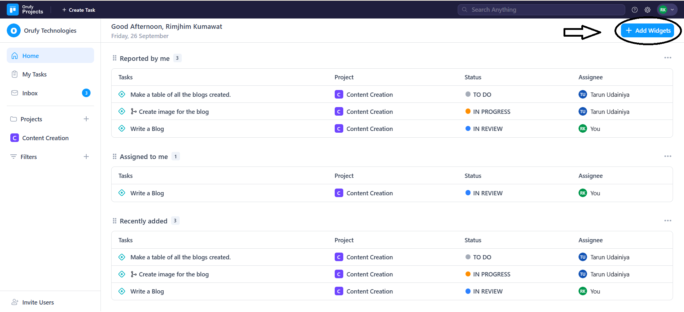Open the three-dot menu for Assigned to me
684x312 pixels.
point(668,156)
